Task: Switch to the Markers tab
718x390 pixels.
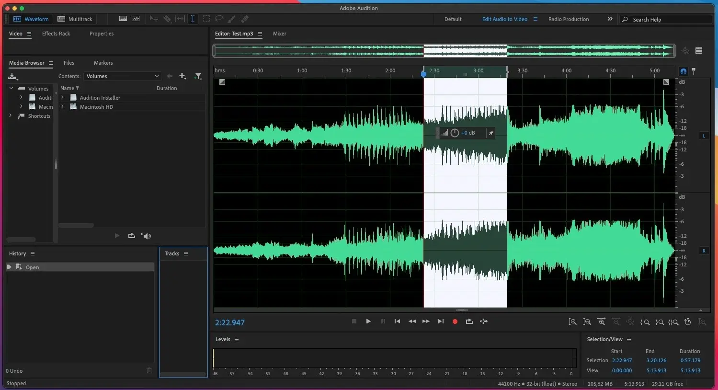Action: tap(103, 63)
